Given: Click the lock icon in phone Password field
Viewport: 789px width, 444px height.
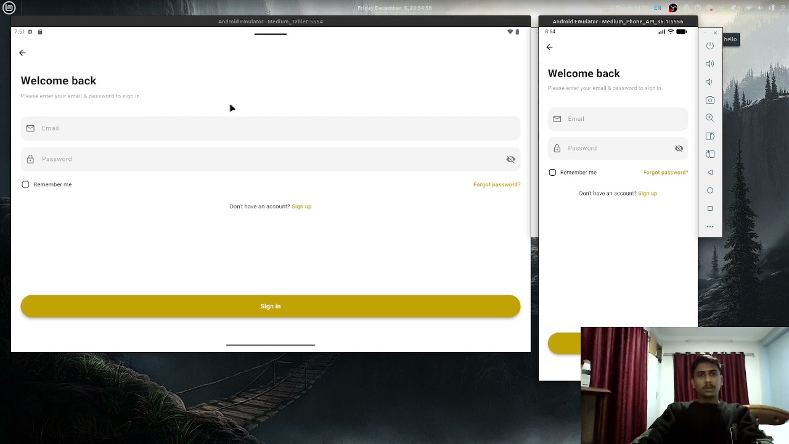Looking at the screenshot, I should click(x=557, y=148).
